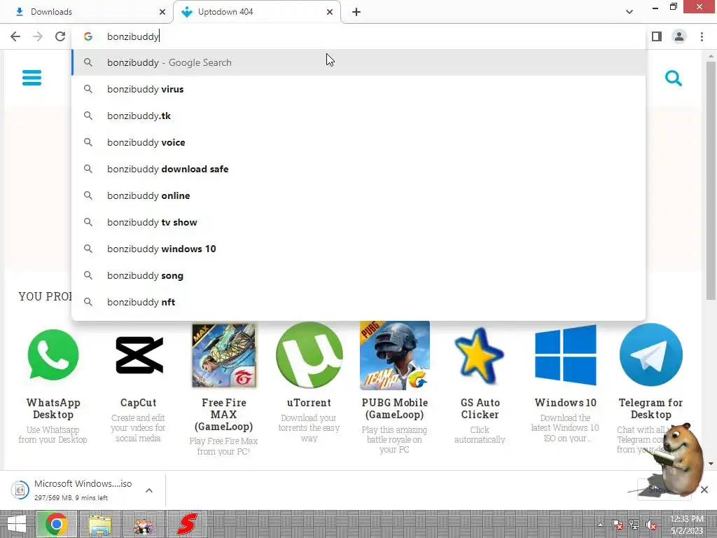Click the Windows 10 logo icon
The width and height of the screenshot is (717, 538).
point(565,355)
